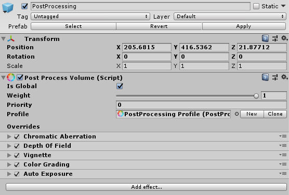Open Chromatic Aberration options menu icon
289x195 pixels.
(x=283, y=136)
